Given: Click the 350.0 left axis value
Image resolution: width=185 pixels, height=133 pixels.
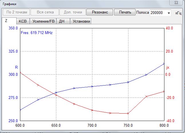Looking at the screenshot, I should click(13, 28).
